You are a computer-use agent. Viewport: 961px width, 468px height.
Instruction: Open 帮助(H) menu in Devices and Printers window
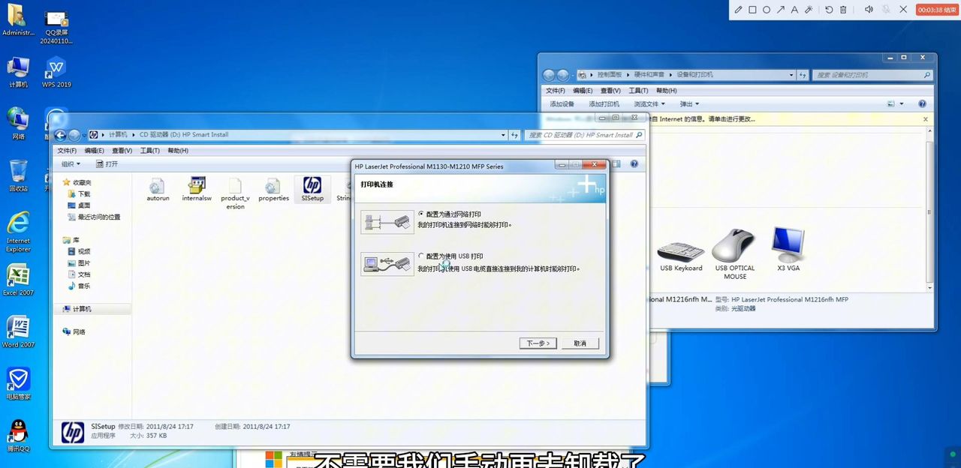click(666, 91)
